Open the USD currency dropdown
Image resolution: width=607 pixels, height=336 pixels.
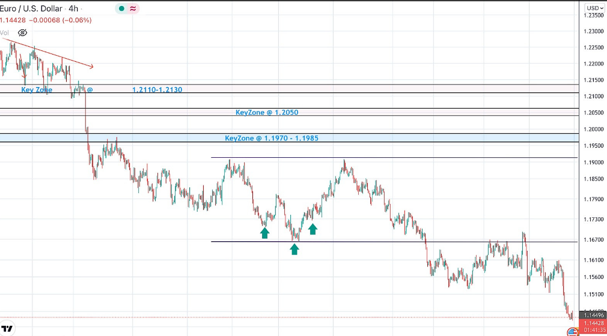click(x=594, y=8)
